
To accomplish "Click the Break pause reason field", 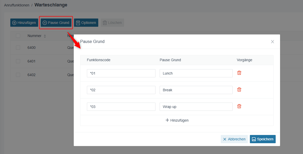I will [x=196, y=90].
